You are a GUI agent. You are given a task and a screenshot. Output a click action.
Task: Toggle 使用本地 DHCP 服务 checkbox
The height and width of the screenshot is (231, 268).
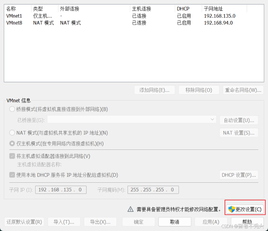[x=12, y=175]
